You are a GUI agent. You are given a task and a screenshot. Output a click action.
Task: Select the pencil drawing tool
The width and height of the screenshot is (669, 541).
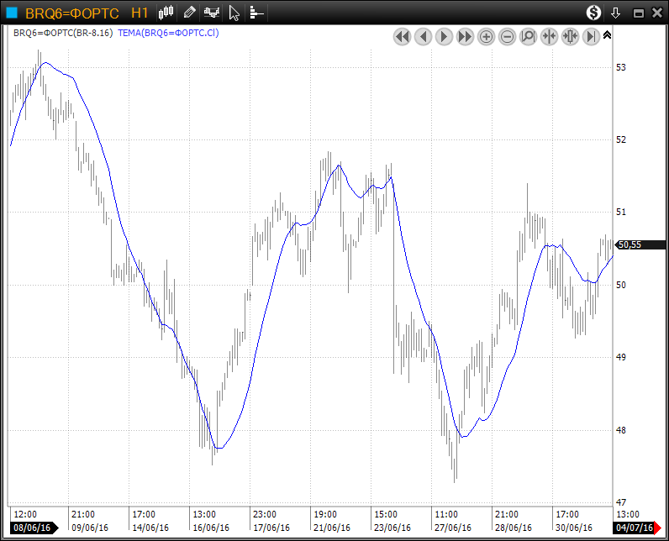(x=189, y=13)
